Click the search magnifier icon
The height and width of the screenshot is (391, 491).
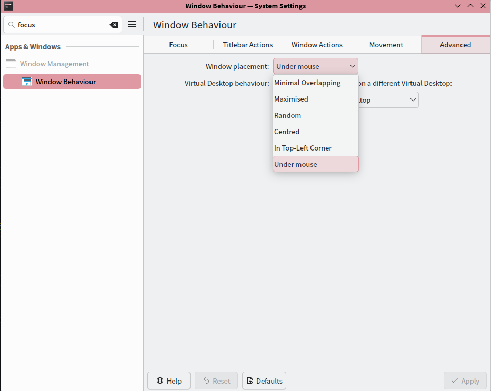click(x=11, y=25)
